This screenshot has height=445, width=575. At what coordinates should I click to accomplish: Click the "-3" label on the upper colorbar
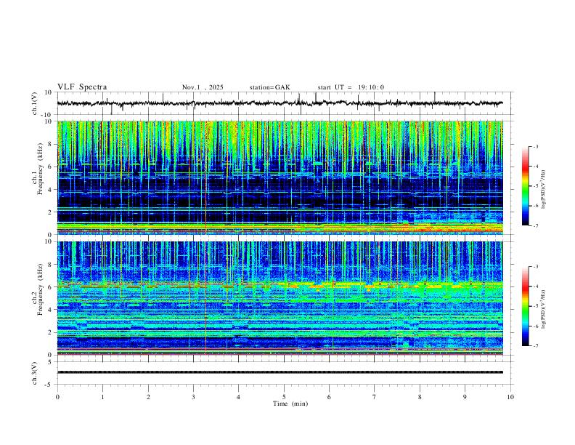[536, 146]
